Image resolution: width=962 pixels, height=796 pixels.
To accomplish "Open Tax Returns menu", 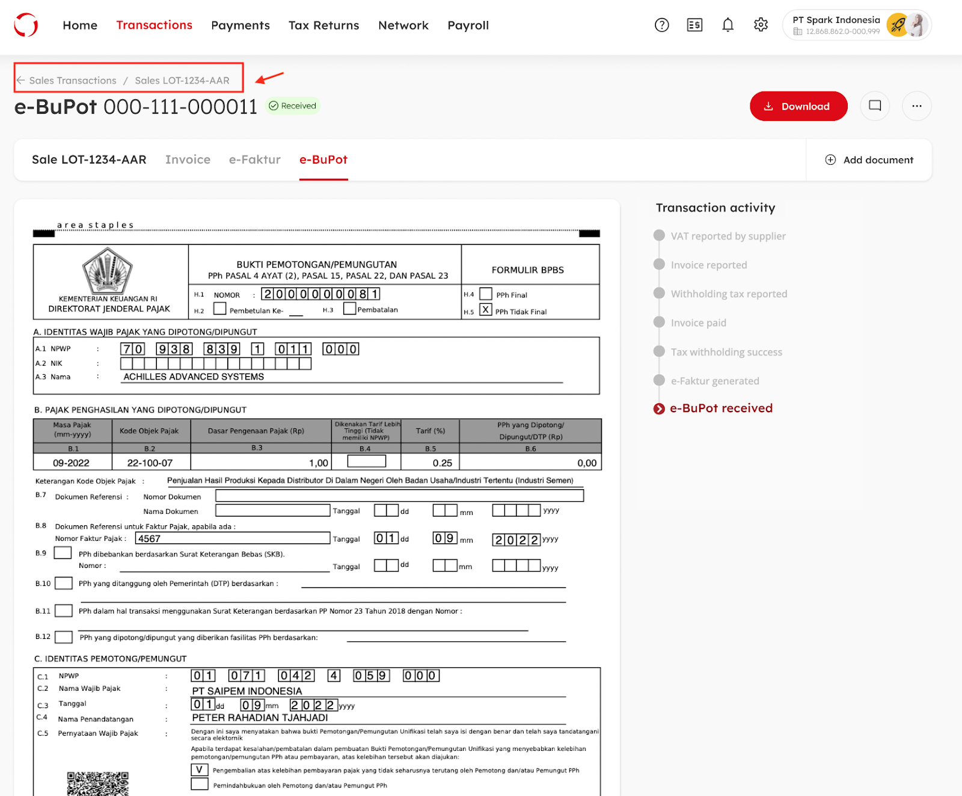I will click(324, 25).
